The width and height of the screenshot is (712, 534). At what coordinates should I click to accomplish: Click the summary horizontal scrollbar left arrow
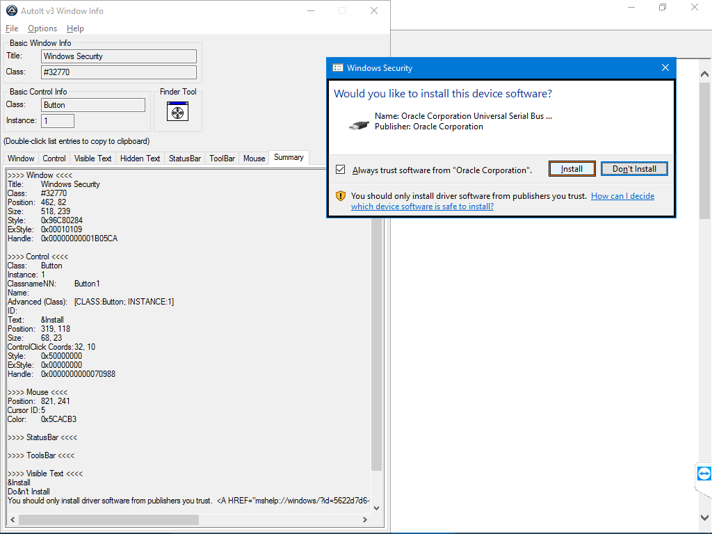click(x=13, y=519)
